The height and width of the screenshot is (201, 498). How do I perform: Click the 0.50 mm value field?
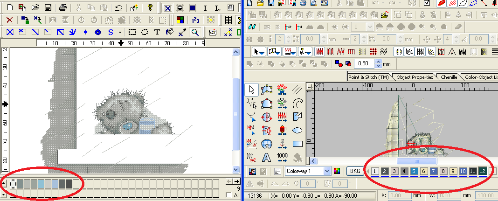tap(364, 63)
